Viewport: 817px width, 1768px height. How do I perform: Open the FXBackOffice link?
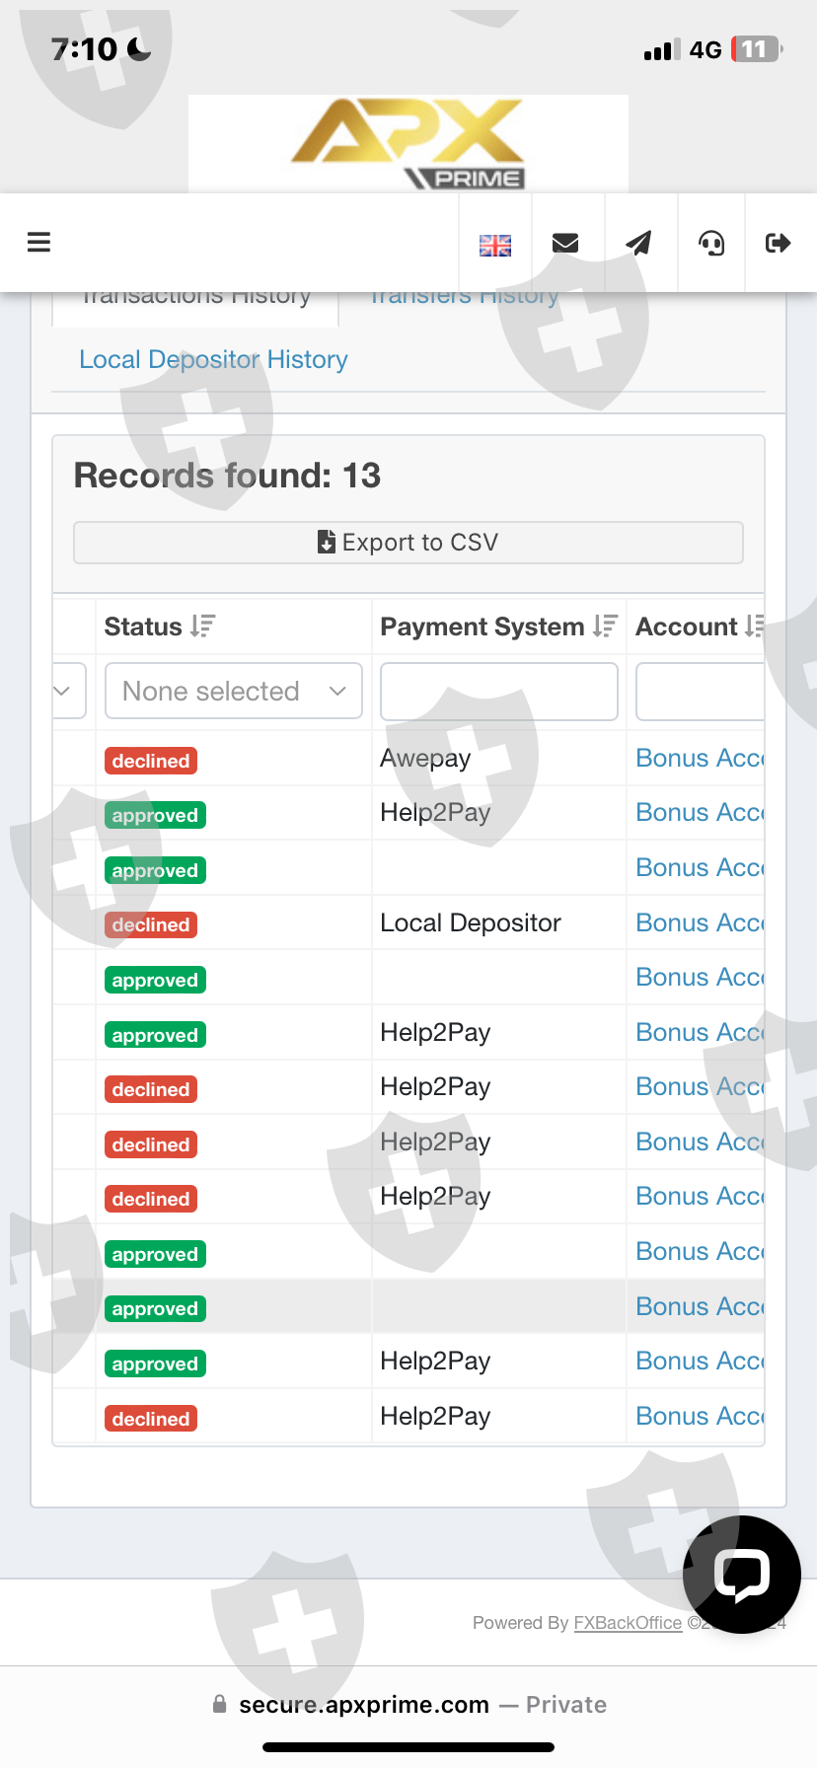(x=628, y=1623)
